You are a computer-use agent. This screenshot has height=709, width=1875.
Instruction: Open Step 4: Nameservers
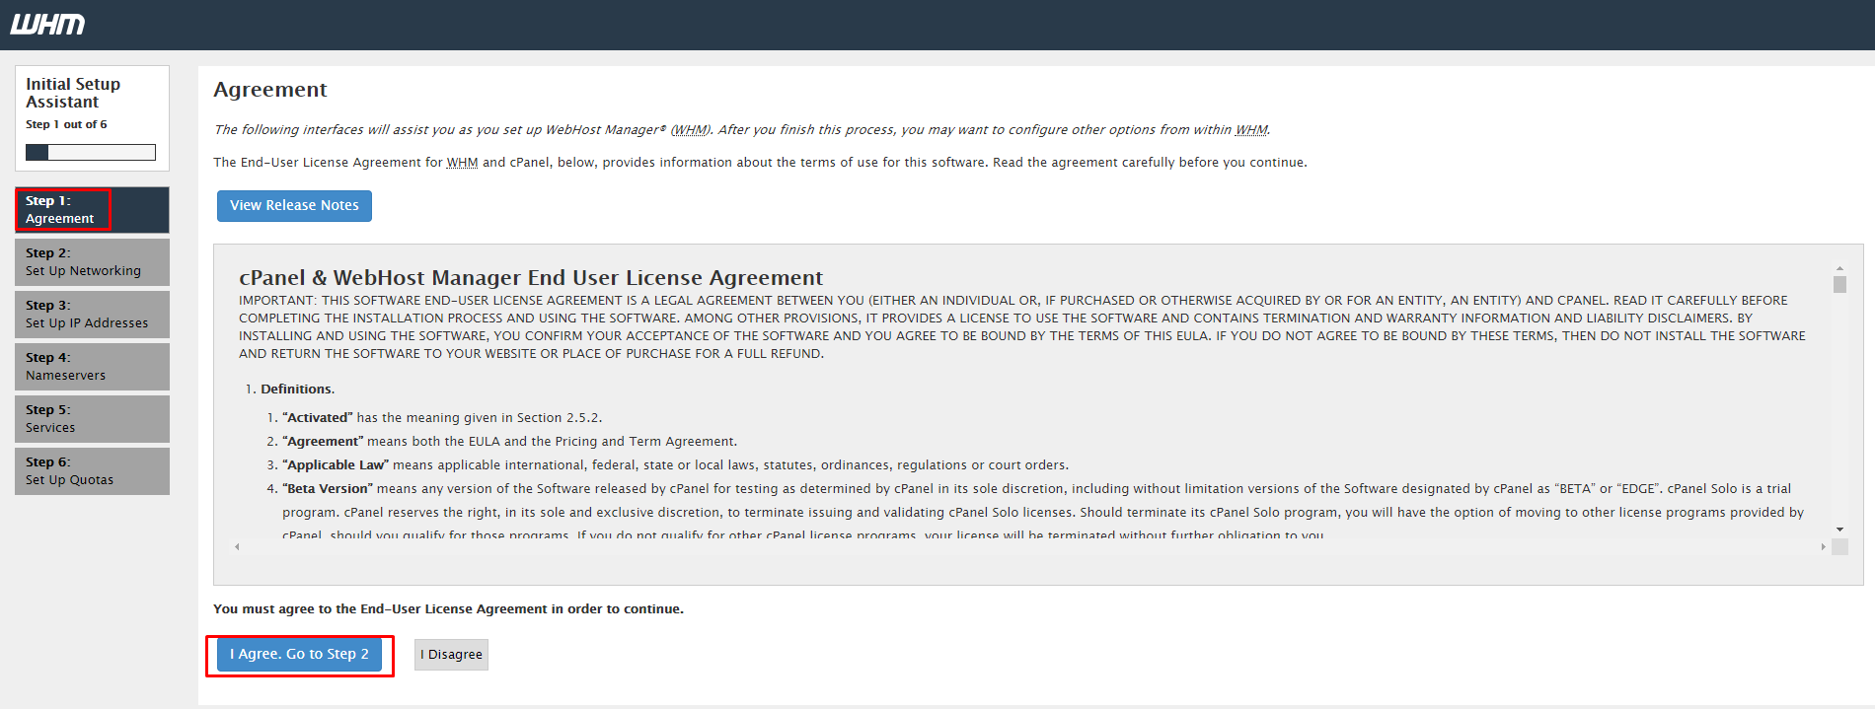[92, 367]
